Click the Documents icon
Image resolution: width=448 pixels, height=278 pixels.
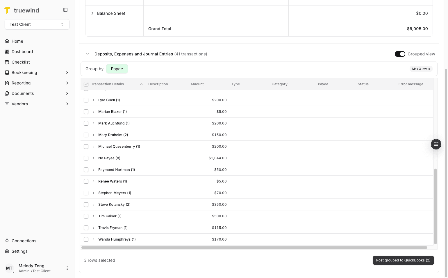click(7, 93)
